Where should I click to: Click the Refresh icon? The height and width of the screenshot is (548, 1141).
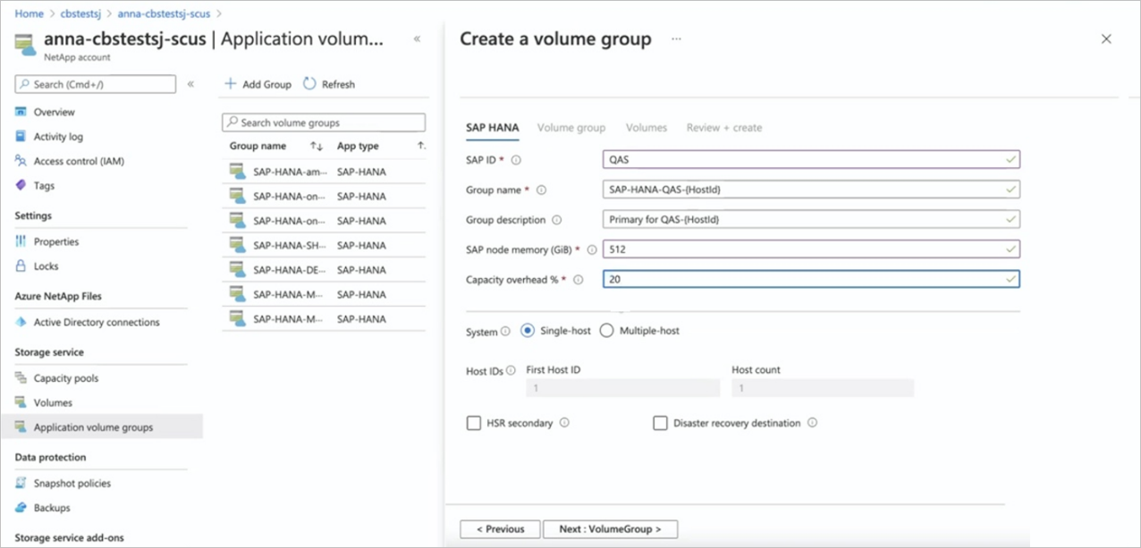coord(310,83)
